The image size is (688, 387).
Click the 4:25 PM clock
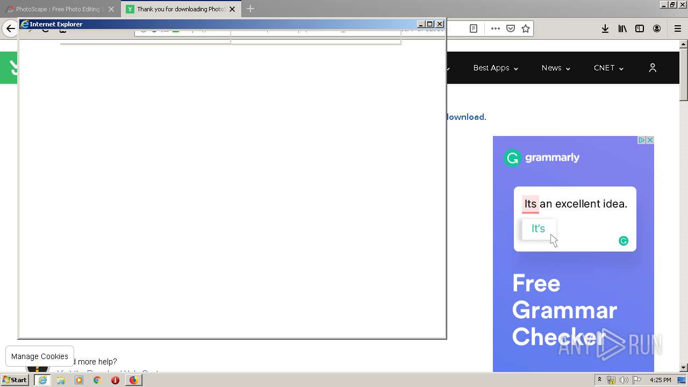(x=660, y=380)
